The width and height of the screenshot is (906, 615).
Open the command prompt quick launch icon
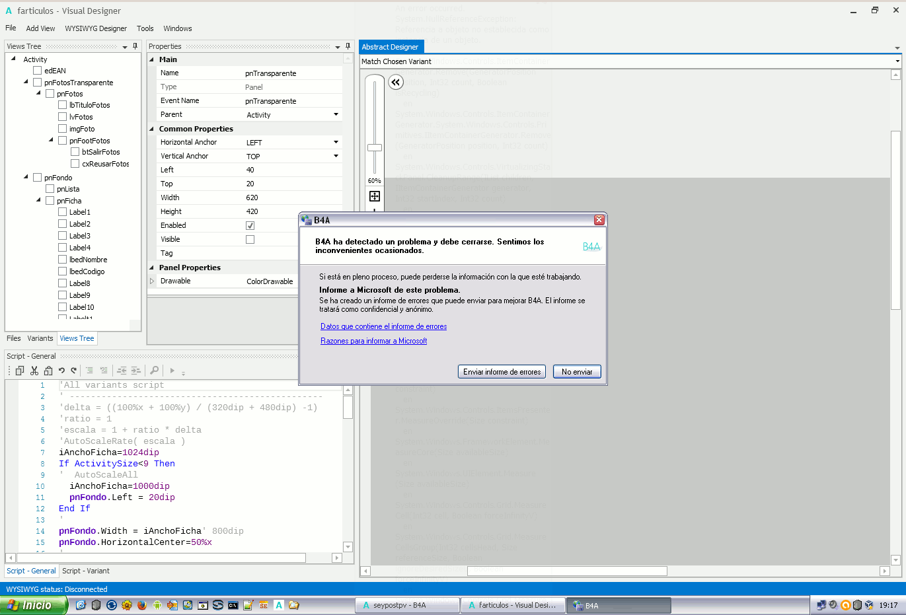(x=233, y=605)
